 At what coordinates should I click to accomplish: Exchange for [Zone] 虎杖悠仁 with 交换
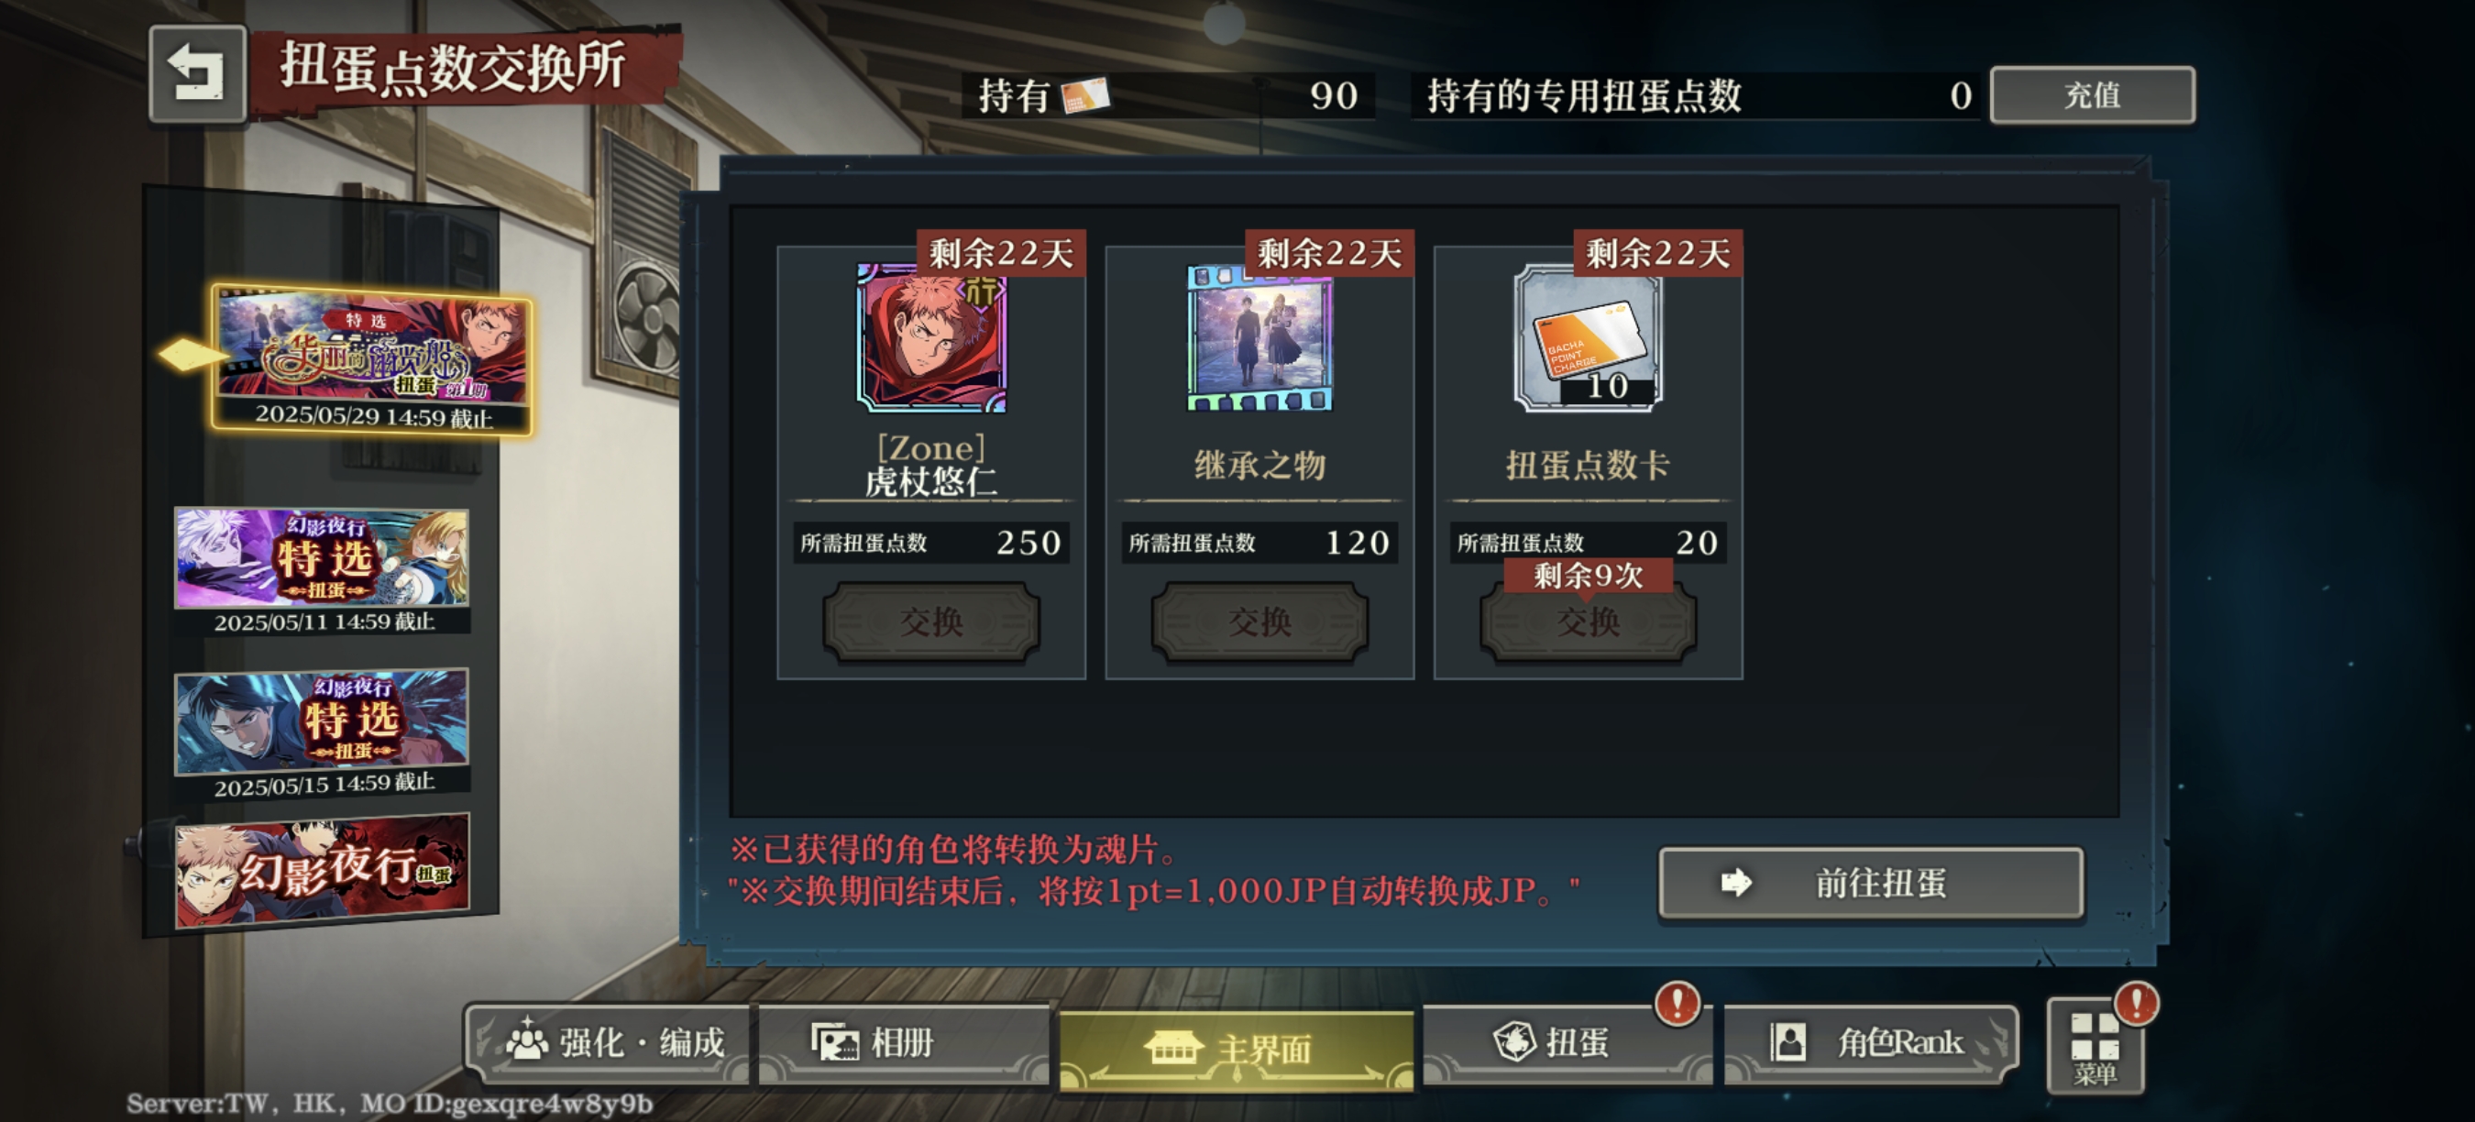click(931, 622)
